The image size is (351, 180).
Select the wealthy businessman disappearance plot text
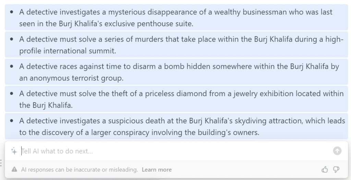tap(175, 18)
